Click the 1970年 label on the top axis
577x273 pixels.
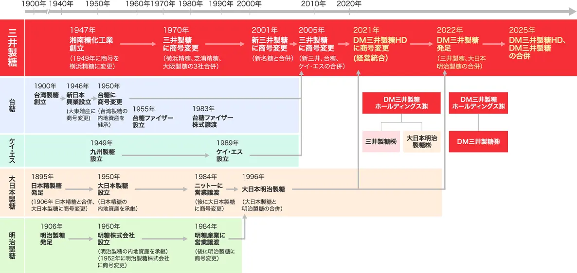[x=163, y=4]
